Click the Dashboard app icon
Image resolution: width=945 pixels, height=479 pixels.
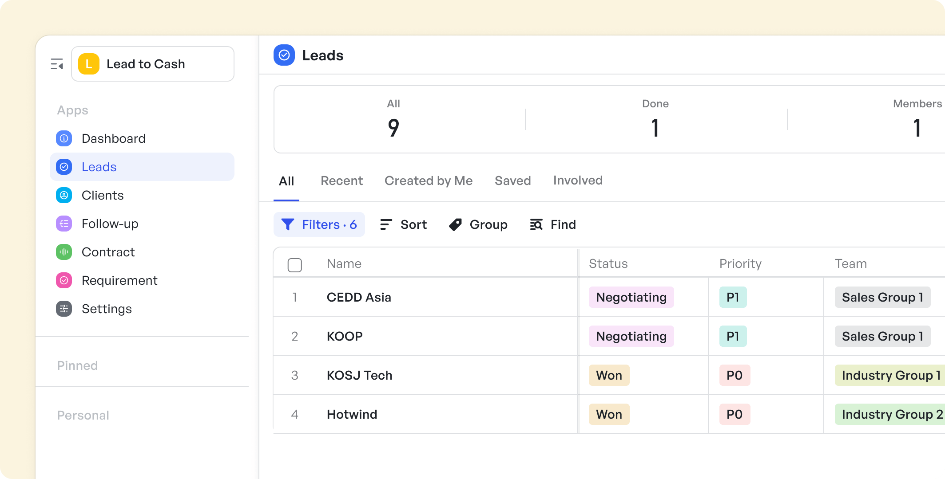[64, 138]
